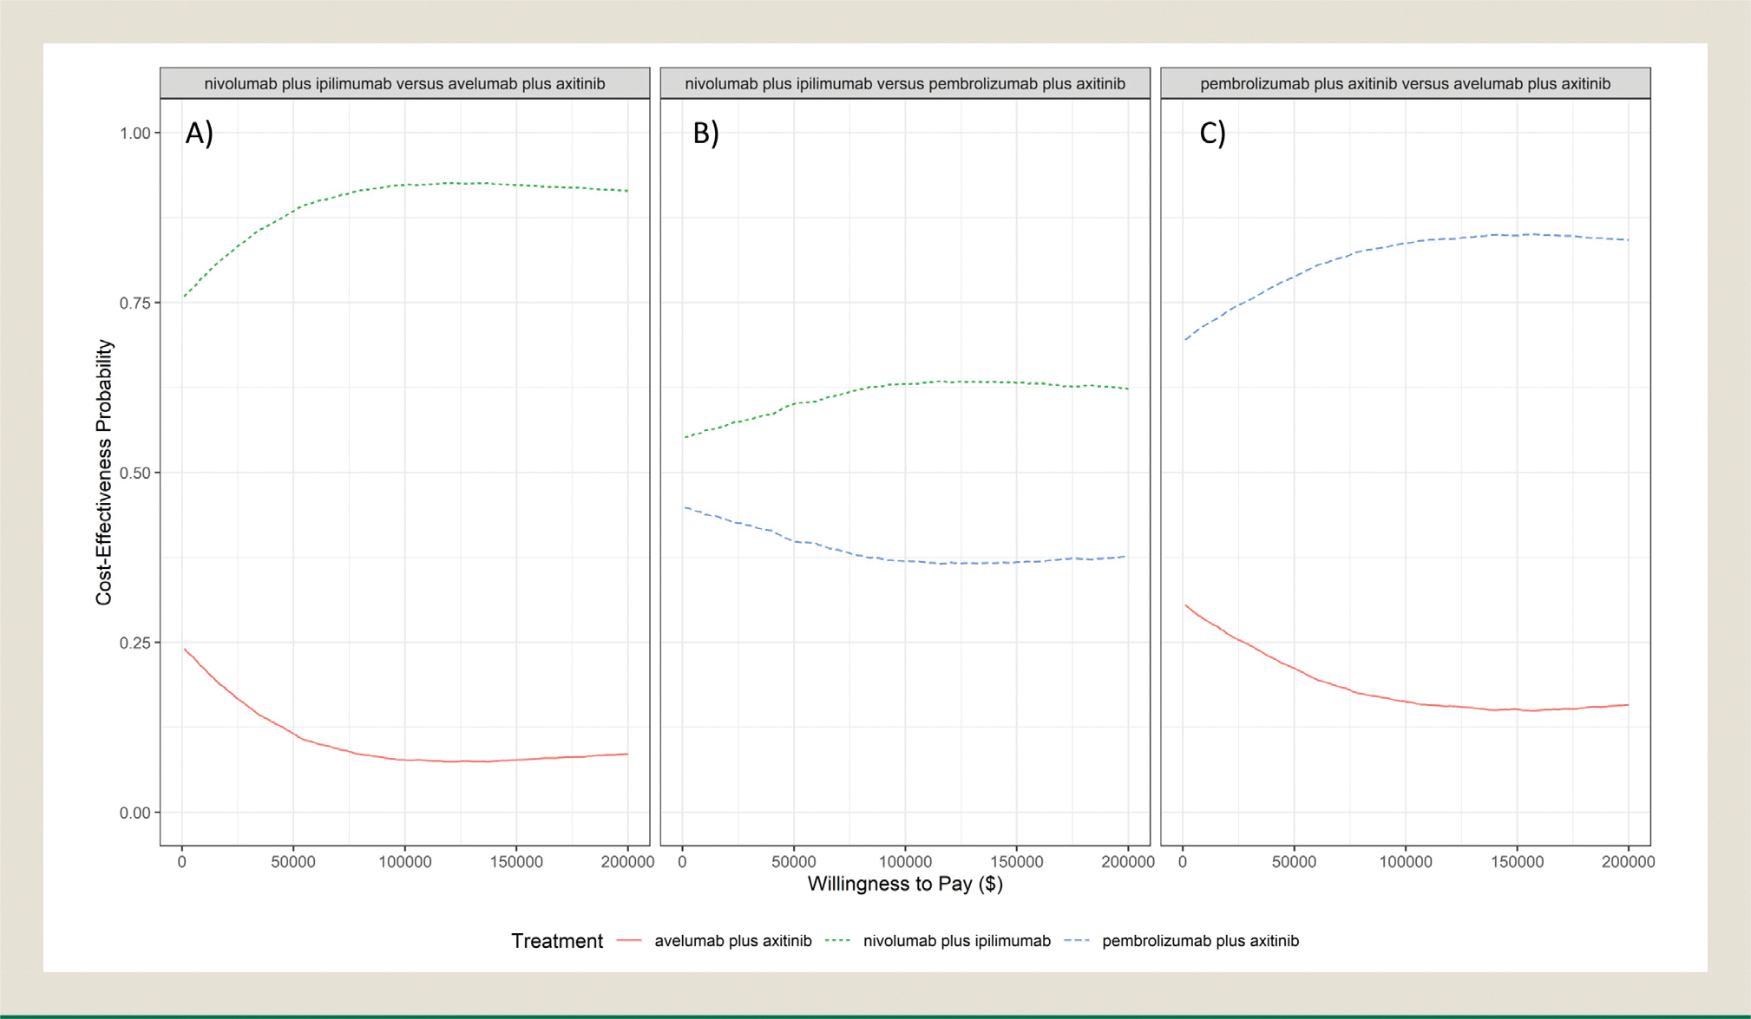This screenshot has width=1751, height=1019.
Task: Click the 'Treatment' legend title
Action: 557,941
